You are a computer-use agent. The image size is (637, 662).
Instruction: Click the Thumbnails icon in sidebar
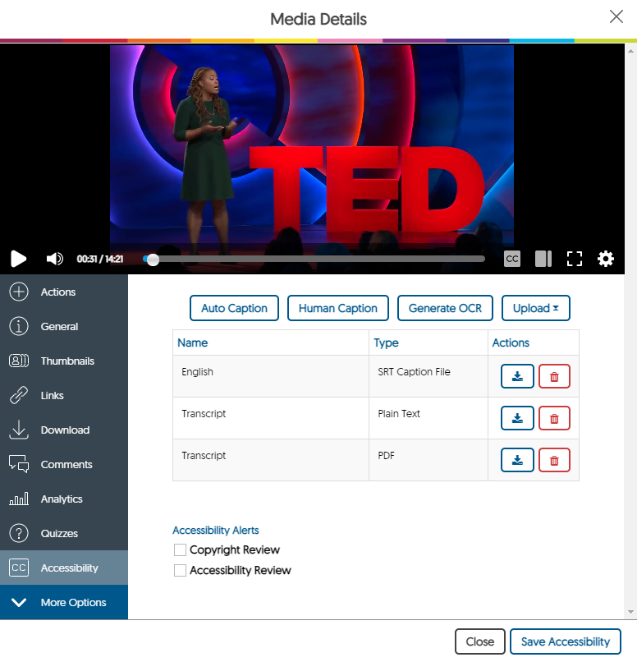coord(19,361)
